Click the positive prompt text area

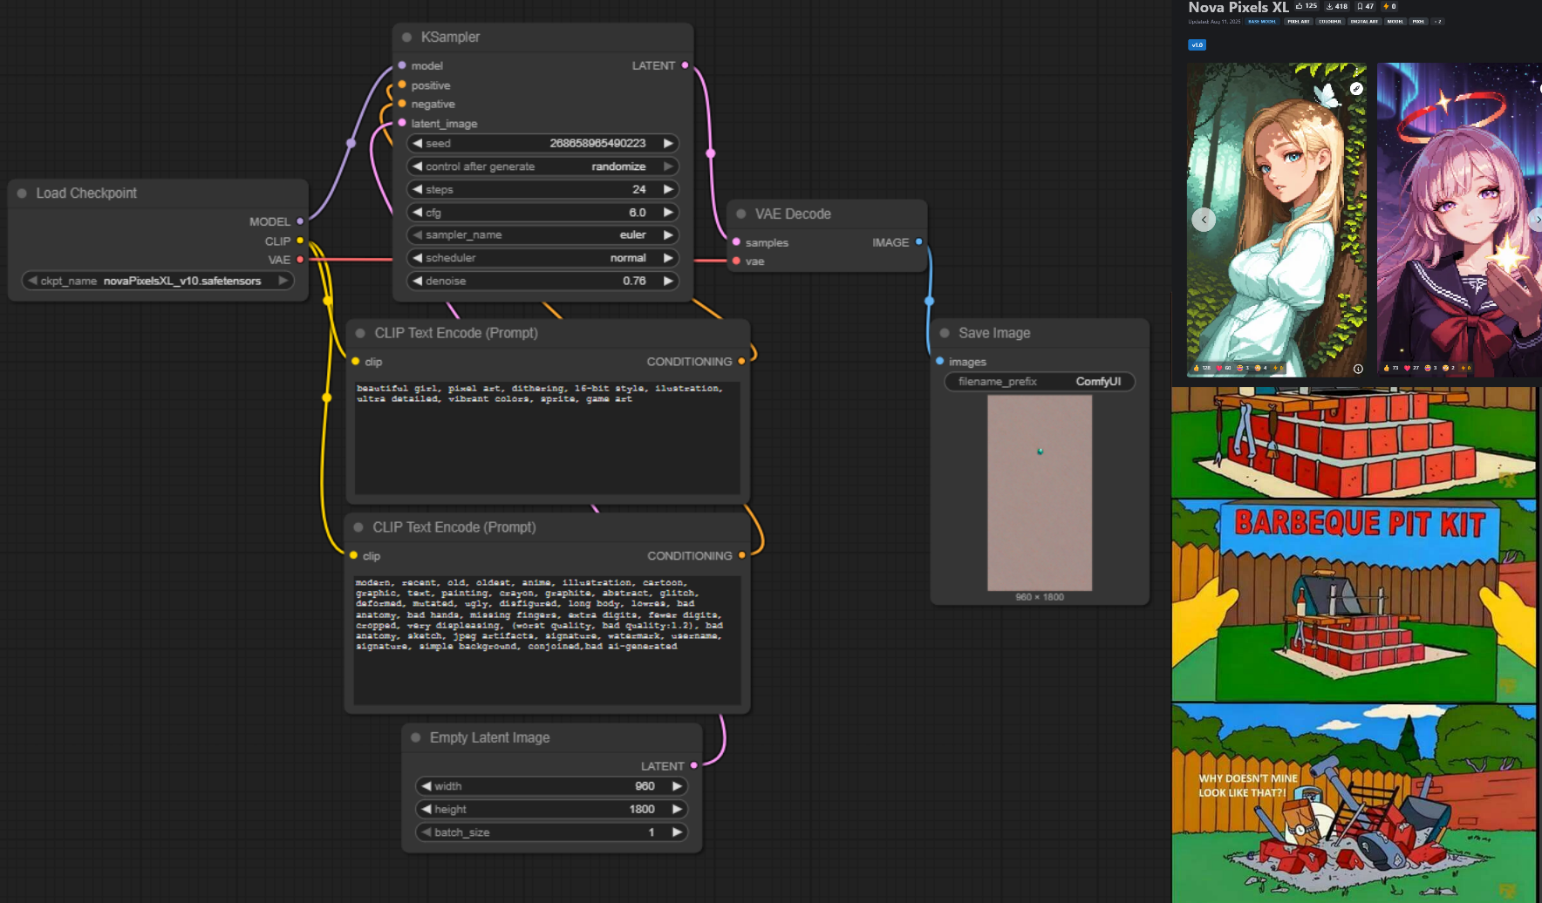point(548,438)
